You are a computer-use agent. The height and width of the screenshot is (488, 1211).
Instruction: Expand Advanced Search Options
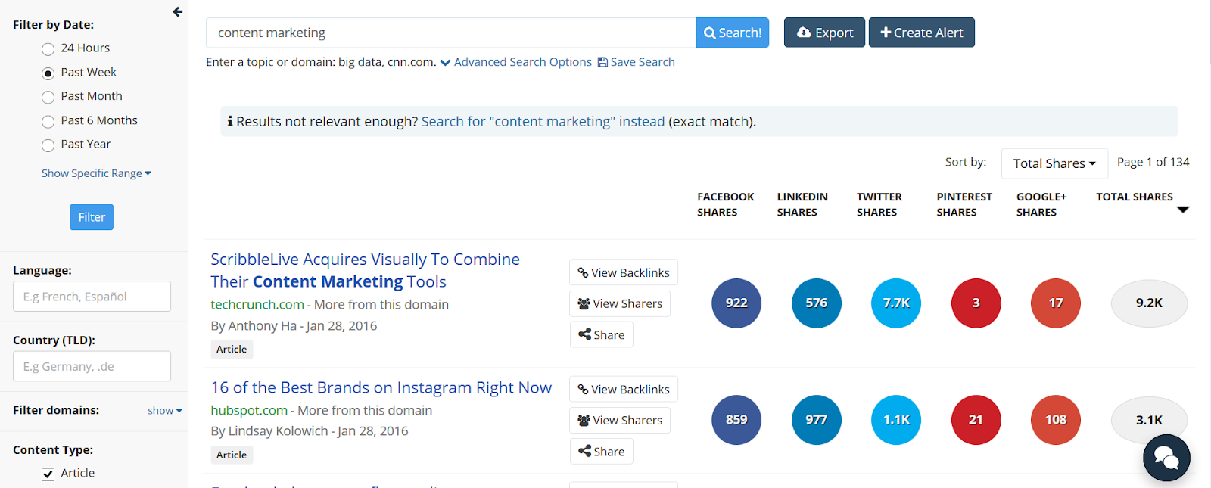click(x=516, y=62)
